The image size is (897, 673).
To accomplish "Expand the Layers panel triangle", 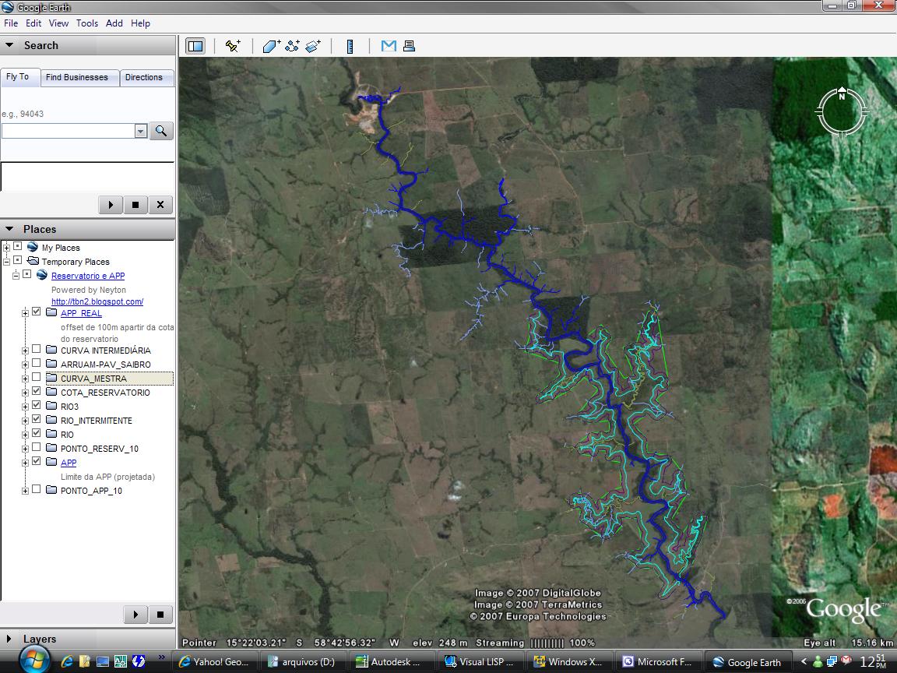I will click(x=9, y=639).
